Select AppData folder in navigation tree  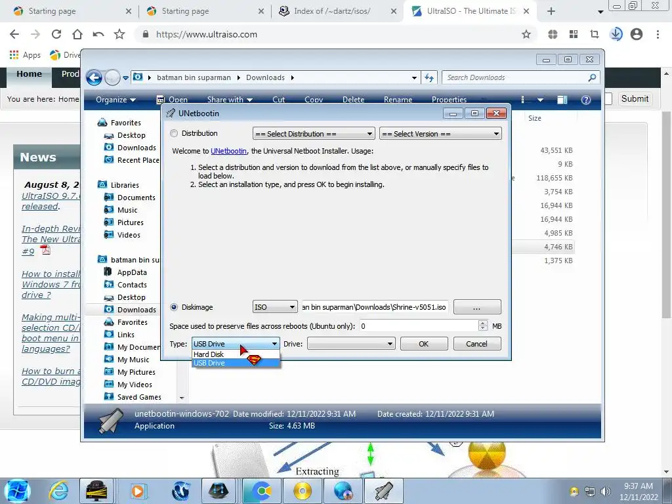point(132,272)
